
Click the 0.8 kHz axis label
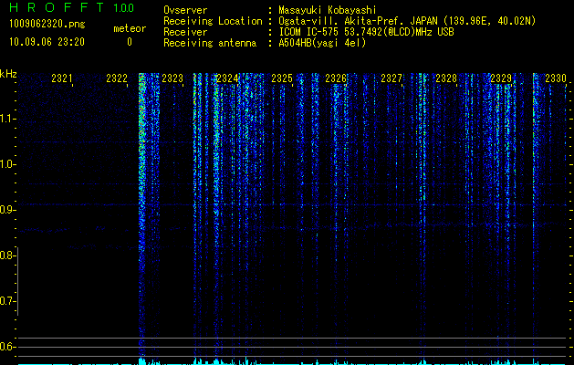point(7,255)
